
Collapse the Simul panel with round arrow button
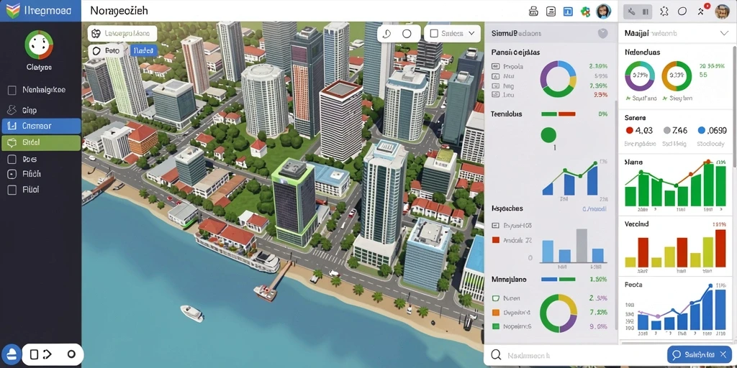602,33
